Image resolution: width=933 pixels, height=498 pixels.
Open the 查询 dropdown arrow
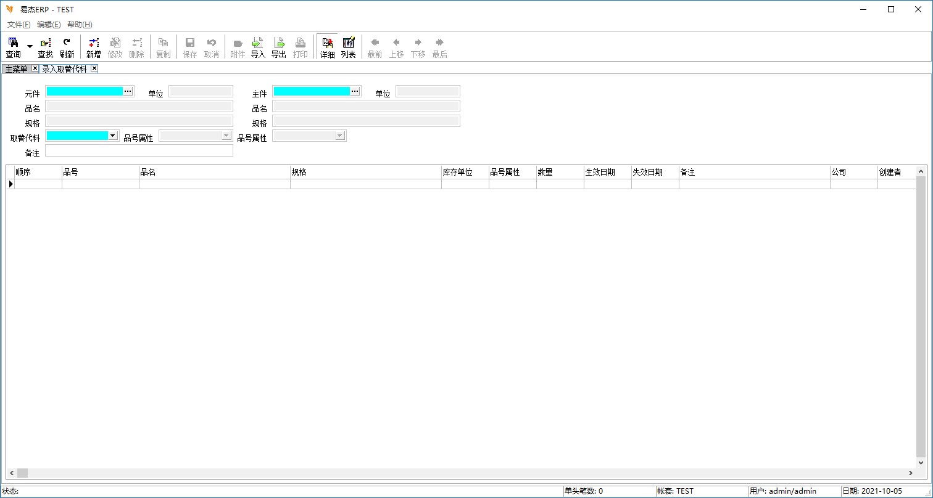click(30, 47)
